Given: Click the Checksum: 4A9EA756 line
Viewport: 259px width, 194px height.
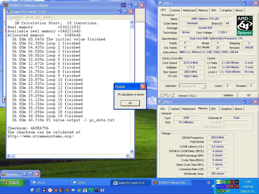Looking at the screenshot, I should click(x=28, y=128).
